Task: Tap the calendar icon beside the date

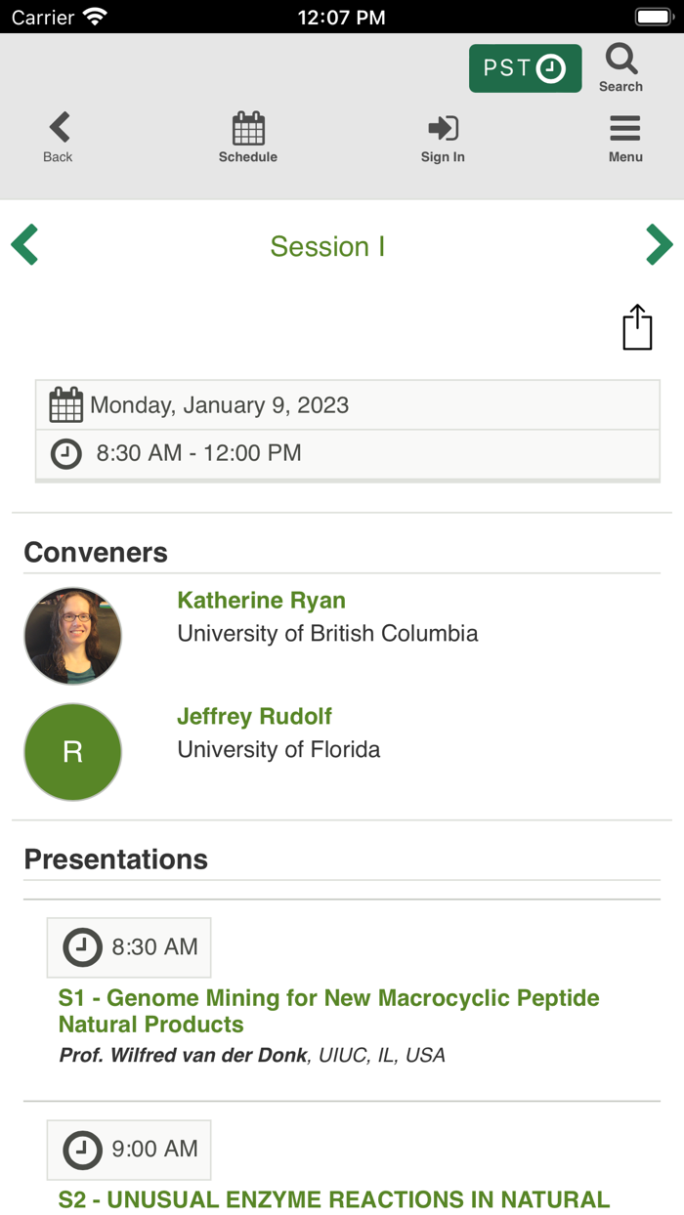Action: 66,405
